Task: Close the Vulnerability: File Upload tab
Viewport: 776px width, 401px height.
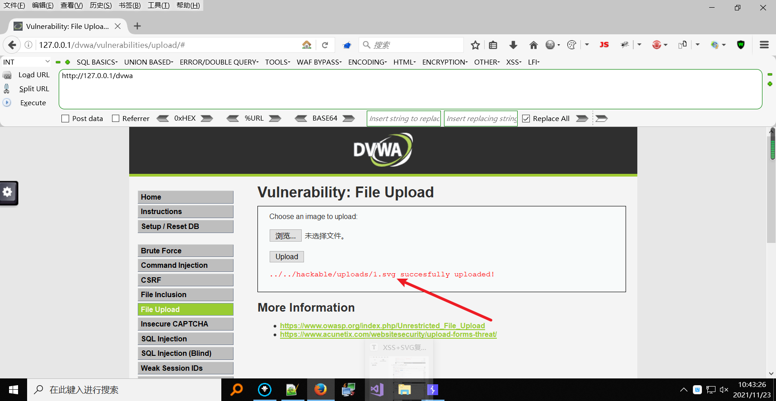Action: click(117, 26)
